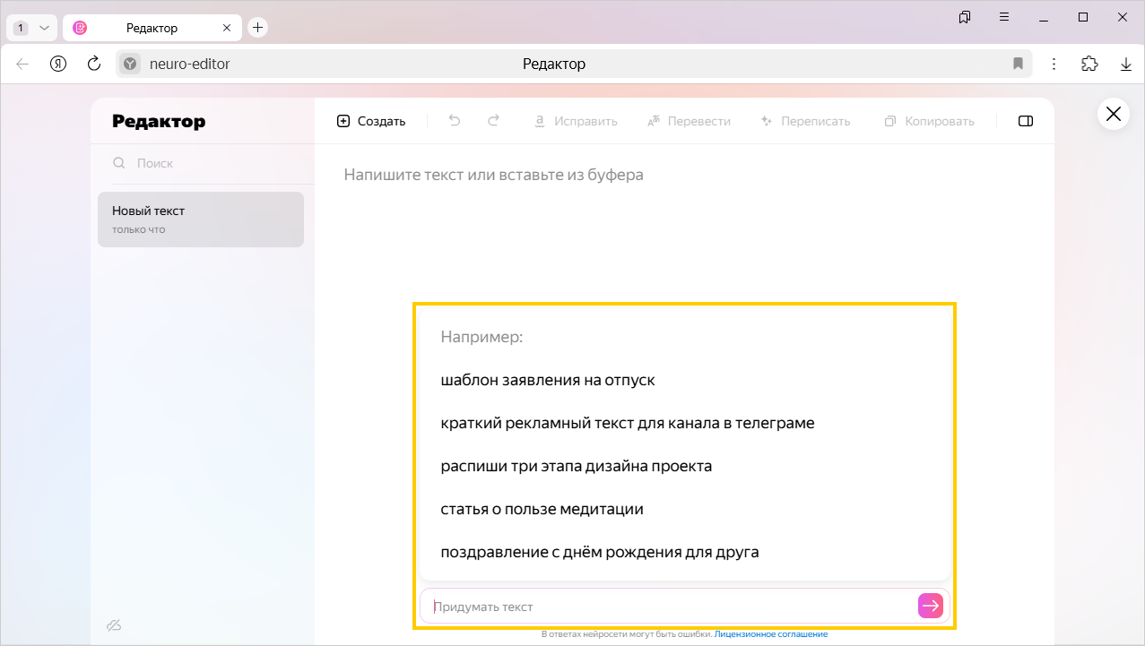Click the Придумать текст input field
Screen dimensions: 1145x646
click(x=668, y=607)
